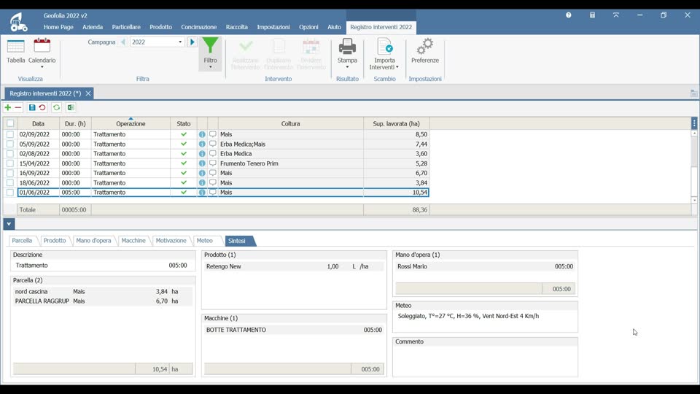Click the Geofolia tractor logo
Viewport: 700px width, 394px height.
[18, 22]
